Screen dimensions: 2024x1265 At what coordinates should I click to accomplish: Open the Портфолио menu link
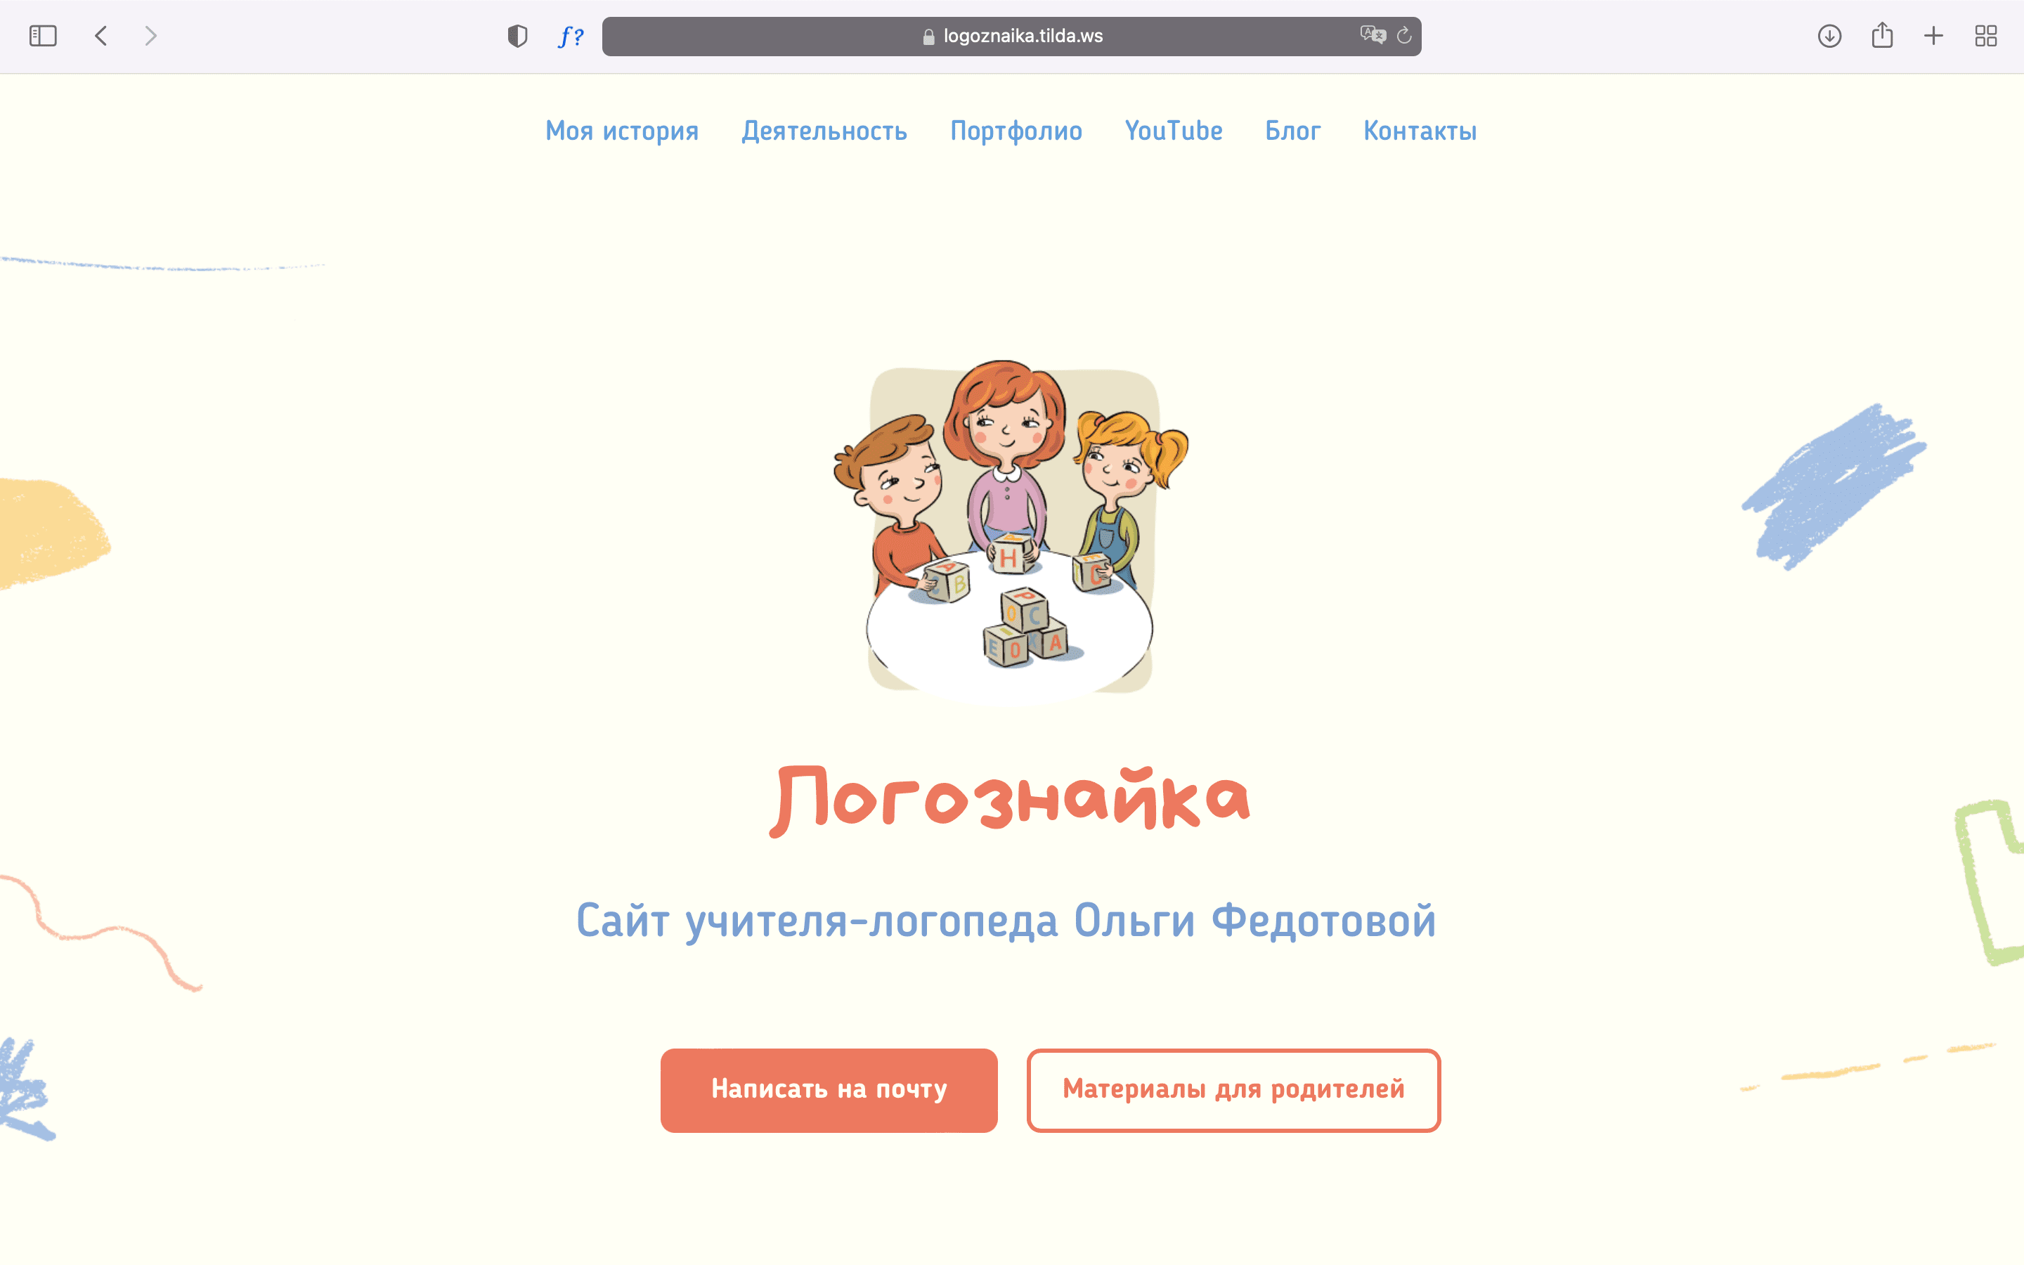point(1016,131)
